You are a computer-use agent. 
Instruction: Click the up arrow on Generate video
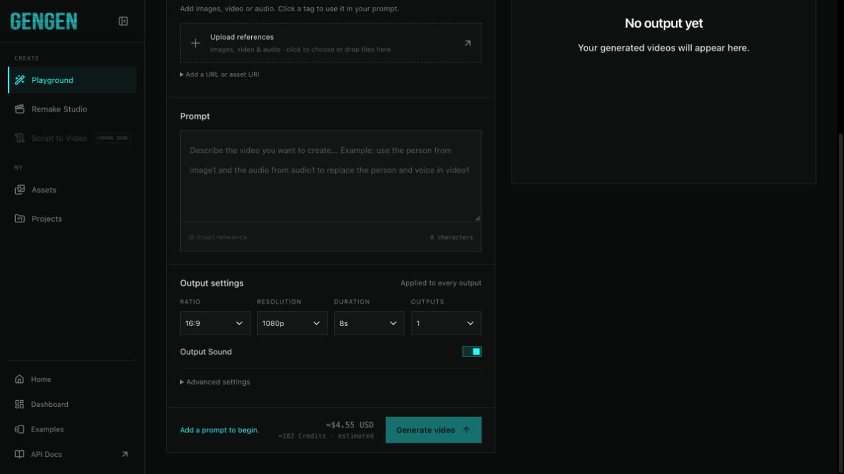point(467,430)
